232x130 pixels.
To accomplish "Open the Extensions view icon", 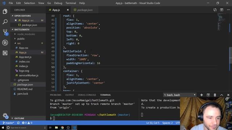I will pyautogui.click(x=5, y=53).
